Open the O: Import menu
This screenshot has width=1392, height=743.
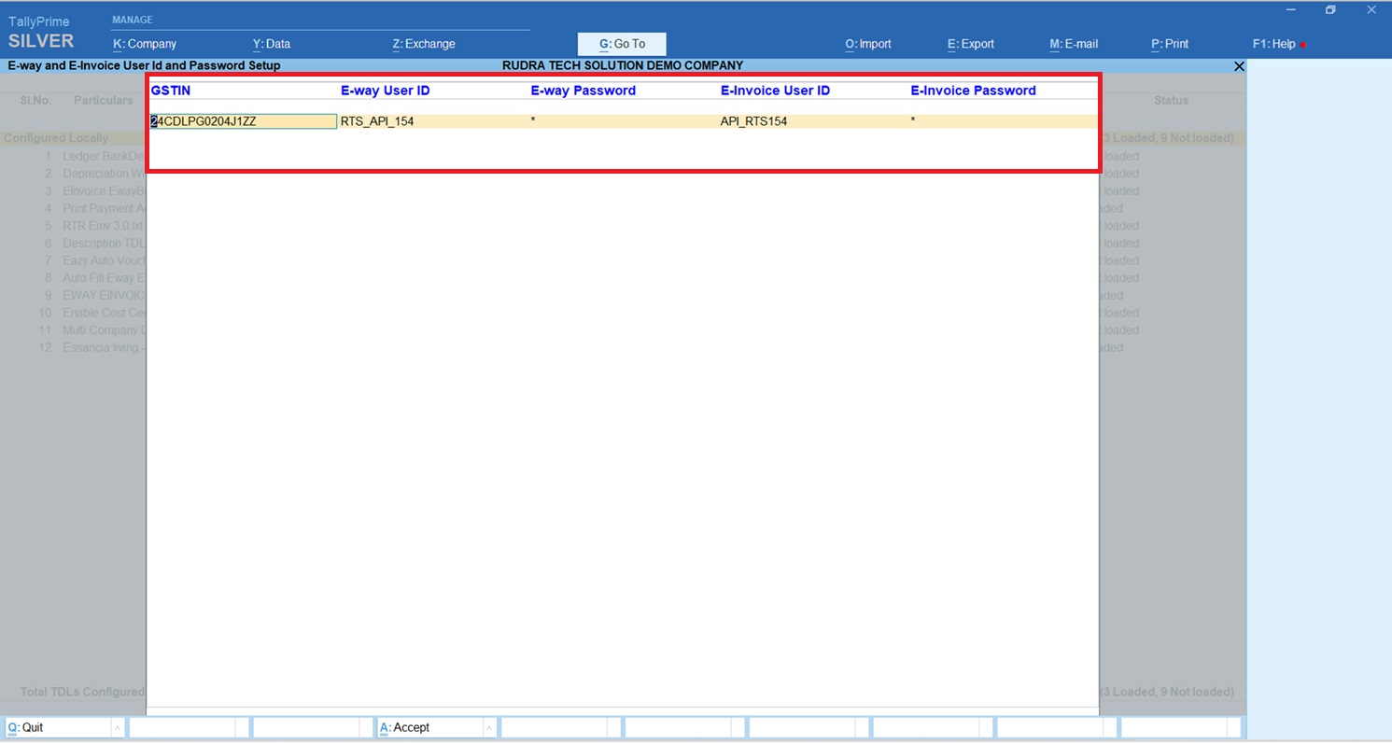pyautogui.click(x=868, y=44)
